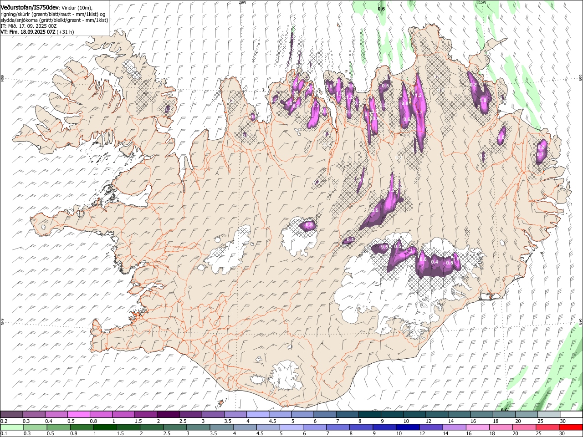Pick the upper-row swatch between 14 and 16

[x=460, y=415]
